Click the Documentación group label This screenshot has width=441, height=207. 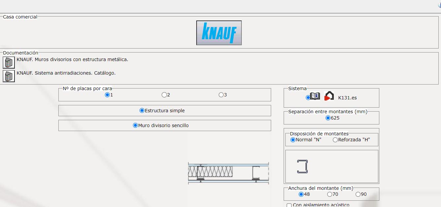pyautogui.click(x=20, y=53)
